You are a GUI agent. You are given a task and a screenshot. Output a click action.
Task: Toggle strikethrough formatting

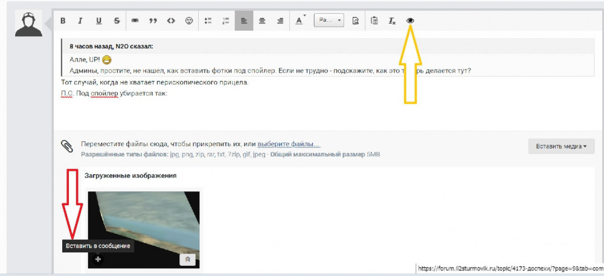pyautogui.click(x=117, y=21)
